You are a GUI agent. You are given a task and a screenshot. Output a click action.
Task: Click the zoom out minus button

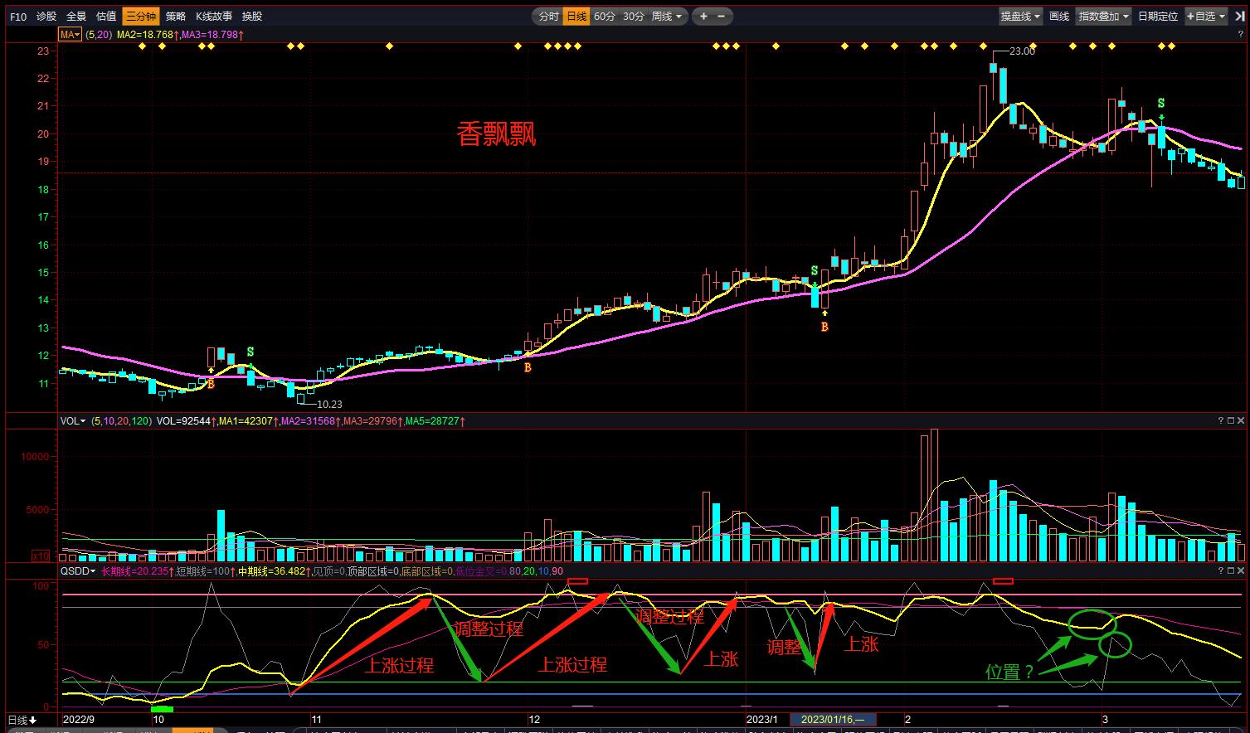[x=722, y=17]
